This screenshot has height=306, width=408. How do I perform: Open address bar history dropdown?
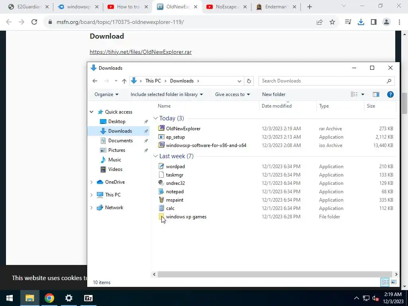click(239, 81)
